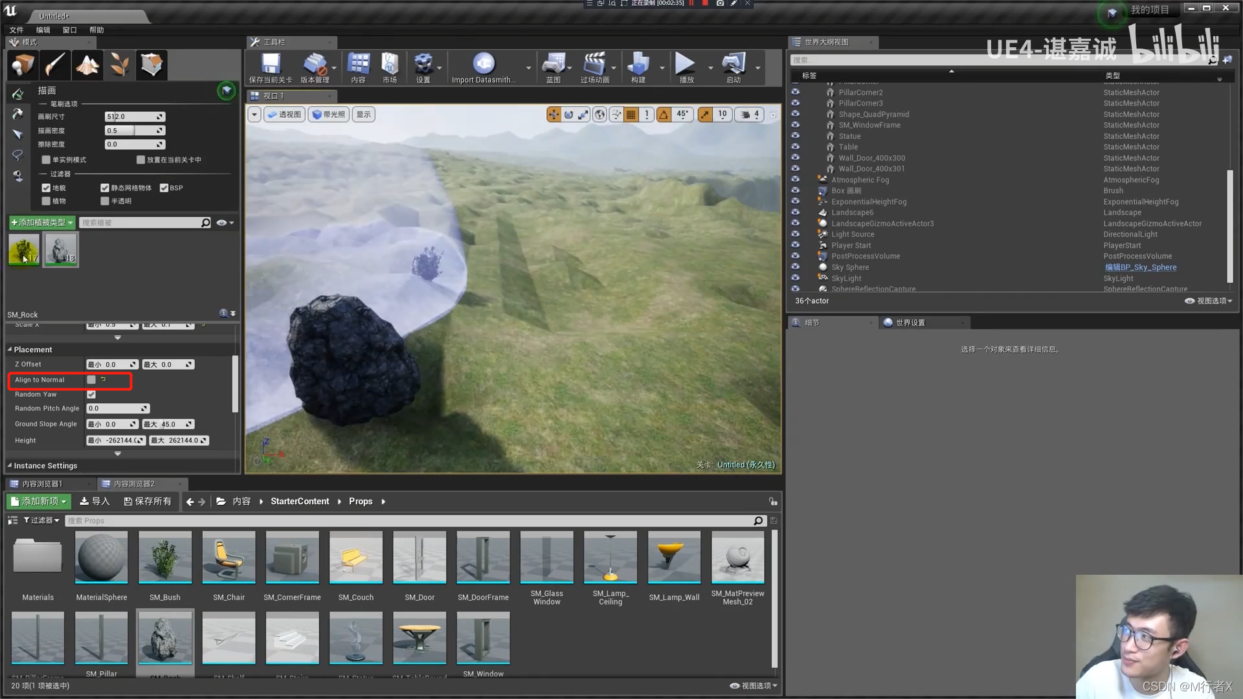Select the Foliage mode icon
This screenshot has width=1243, height=699.
(x=119, y=65)
